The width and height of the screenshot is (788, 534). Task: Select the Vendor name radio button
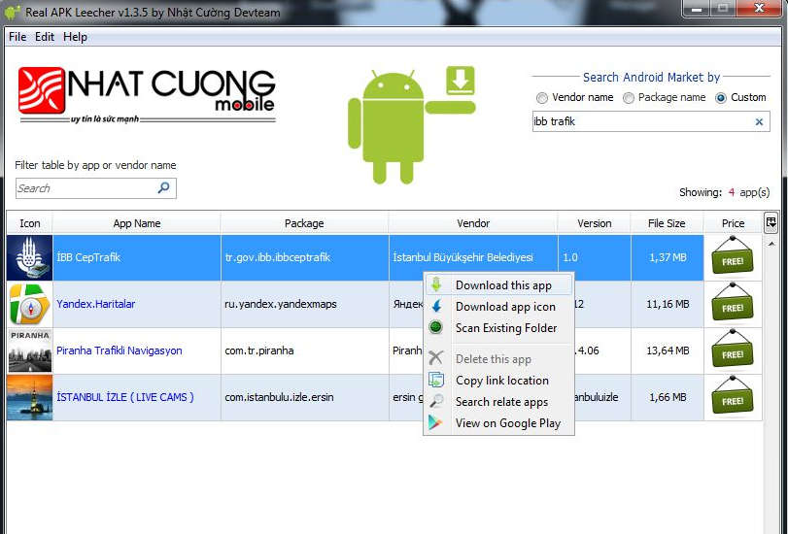coord(542,98)
